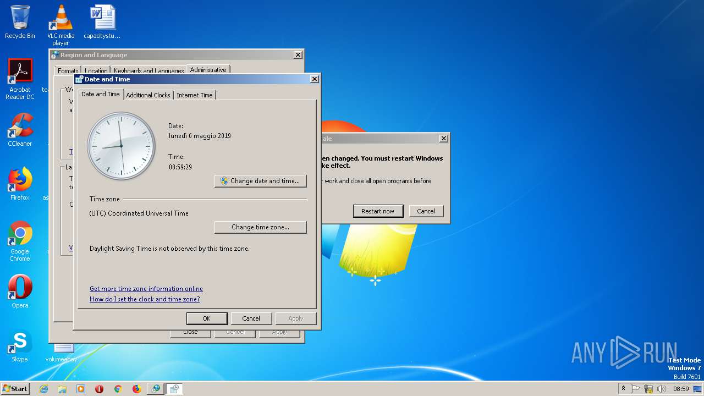Click Cancel in the restart prompt
Screen dimensions: 704x396
tap(426, 211)
